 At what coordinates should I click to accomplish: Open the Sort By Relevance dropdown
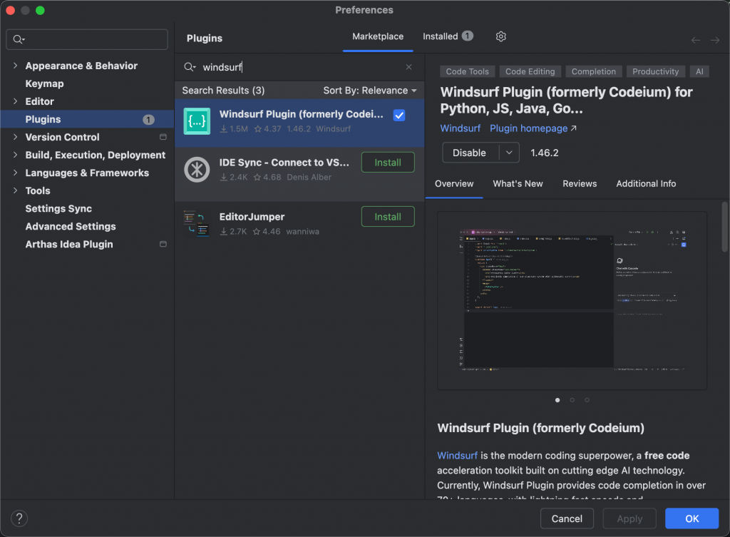click(370, 91)
